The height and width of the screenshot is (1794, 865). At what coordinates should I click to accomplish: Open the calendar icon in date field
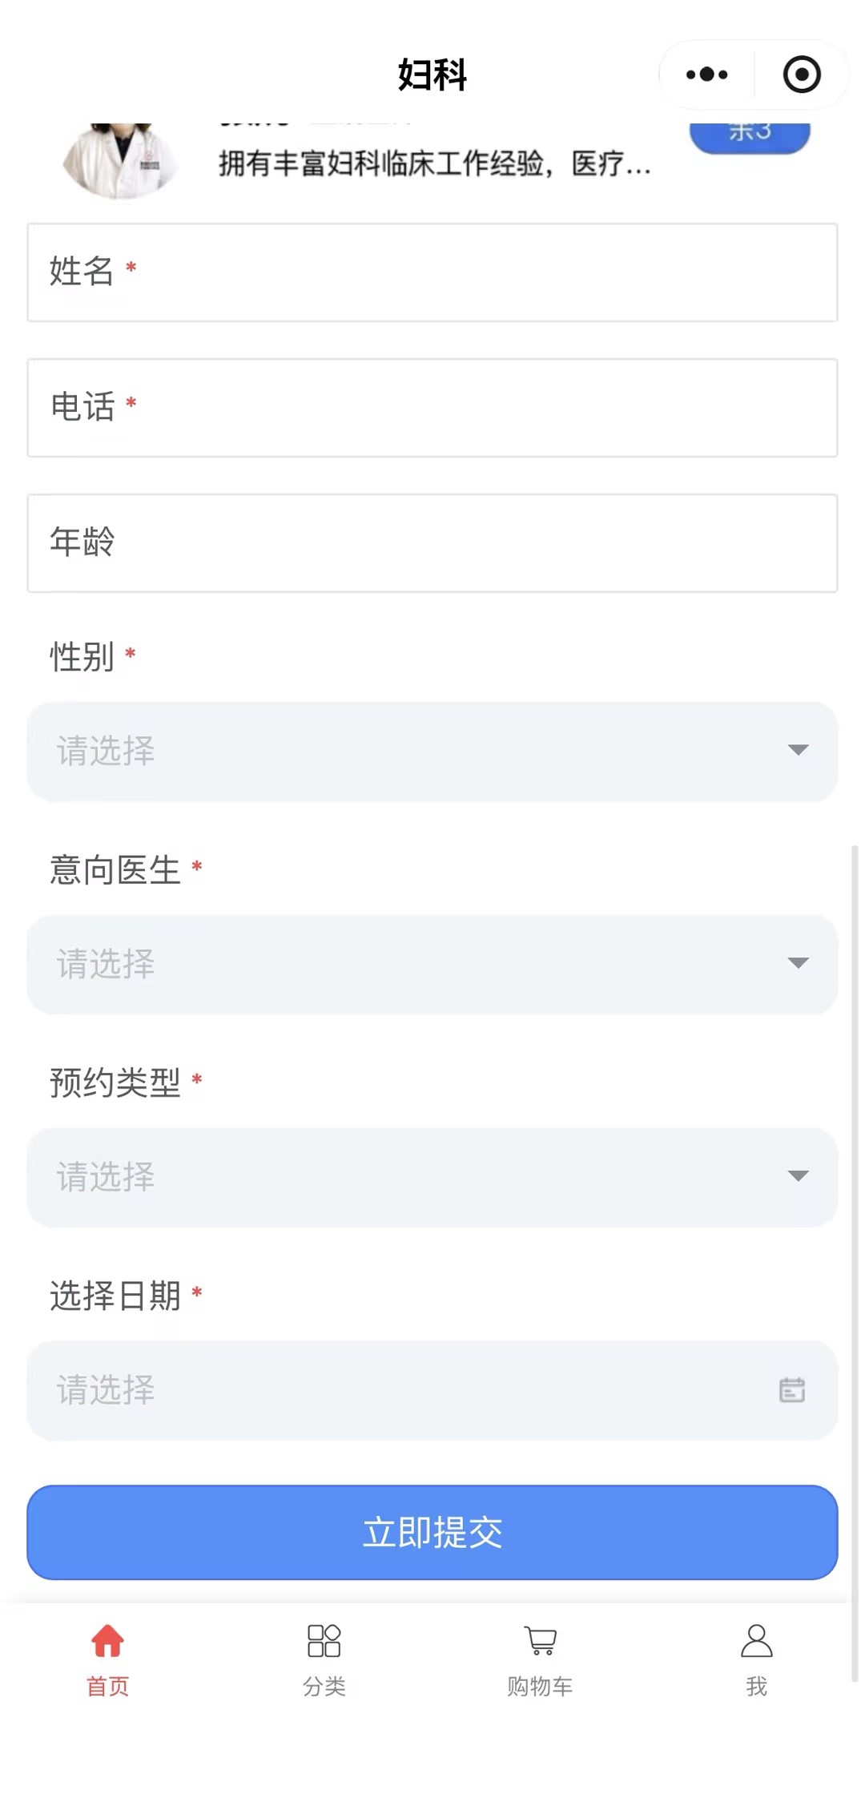[792, 1389]
